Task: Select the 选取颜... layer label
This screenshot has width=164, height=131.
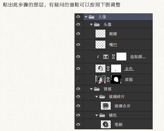Action: point(138,57)
